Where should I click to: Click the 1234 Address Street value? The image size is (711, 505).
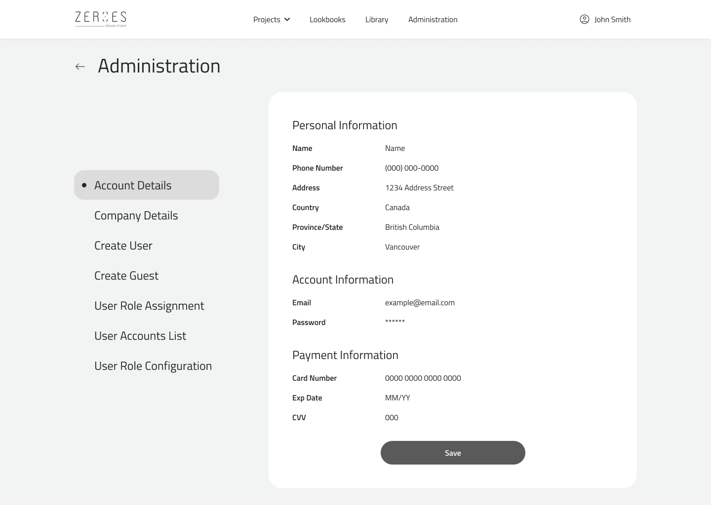pyautogui.click(x=419, y=188)
